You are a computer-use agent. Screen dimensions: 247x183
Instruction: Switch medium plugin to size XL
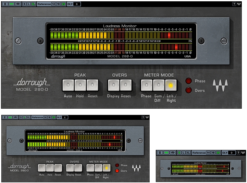(28, 117)
